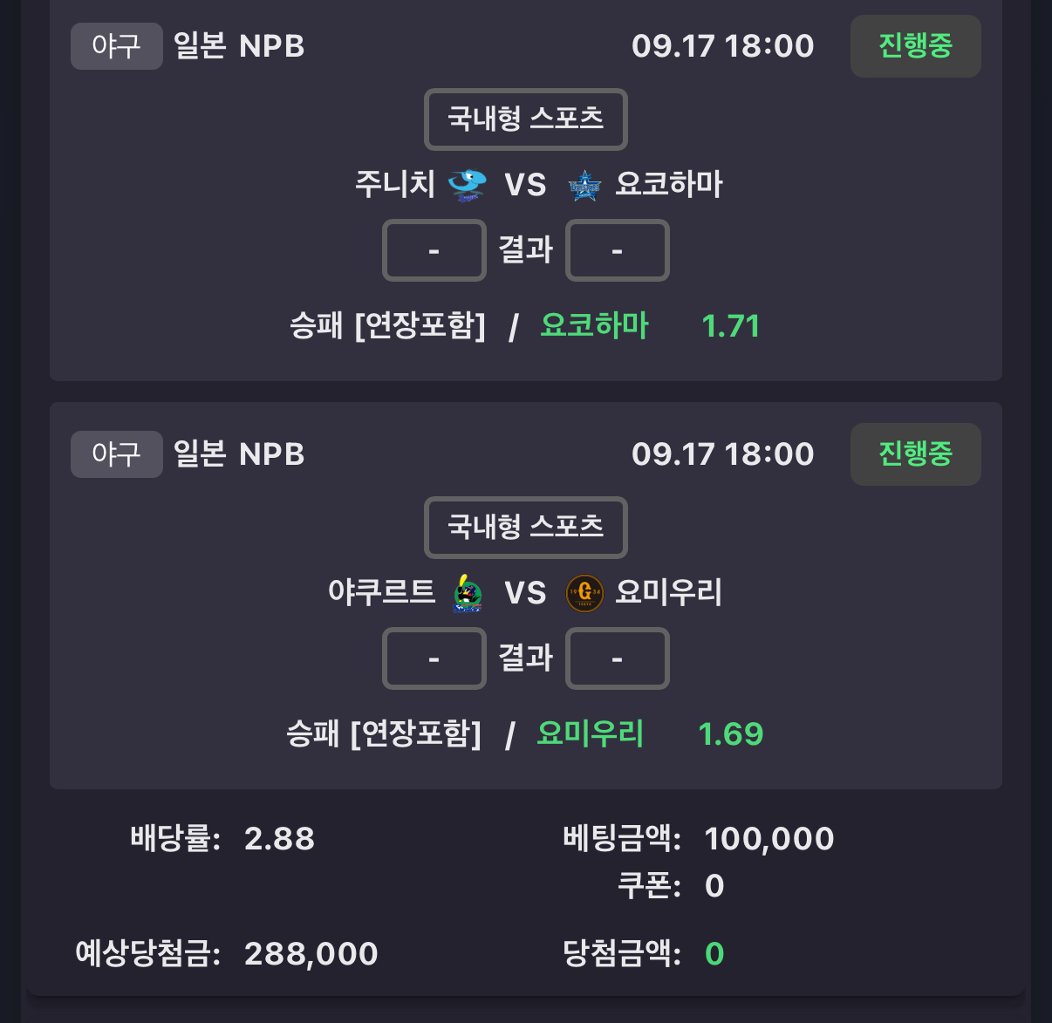Click the green 요미우리 pick text
The height and width of the screenshot is (1023, 1052).
[591, 733]
